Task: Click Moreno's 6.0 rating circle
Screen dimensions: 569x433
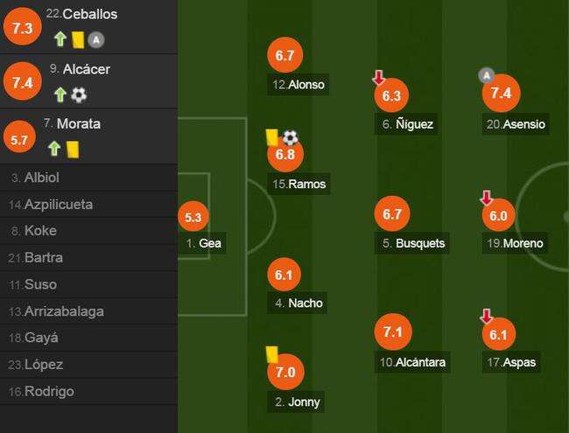Action: [498, 216]
